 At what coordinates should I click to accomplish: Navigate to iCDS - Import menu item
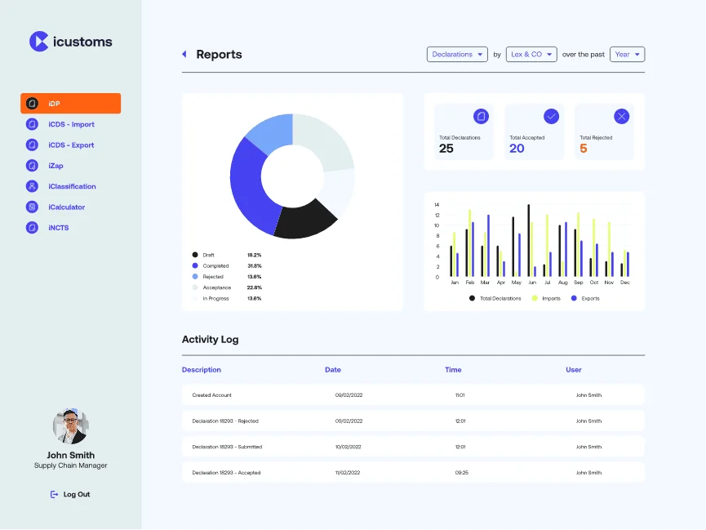(71, 124)
